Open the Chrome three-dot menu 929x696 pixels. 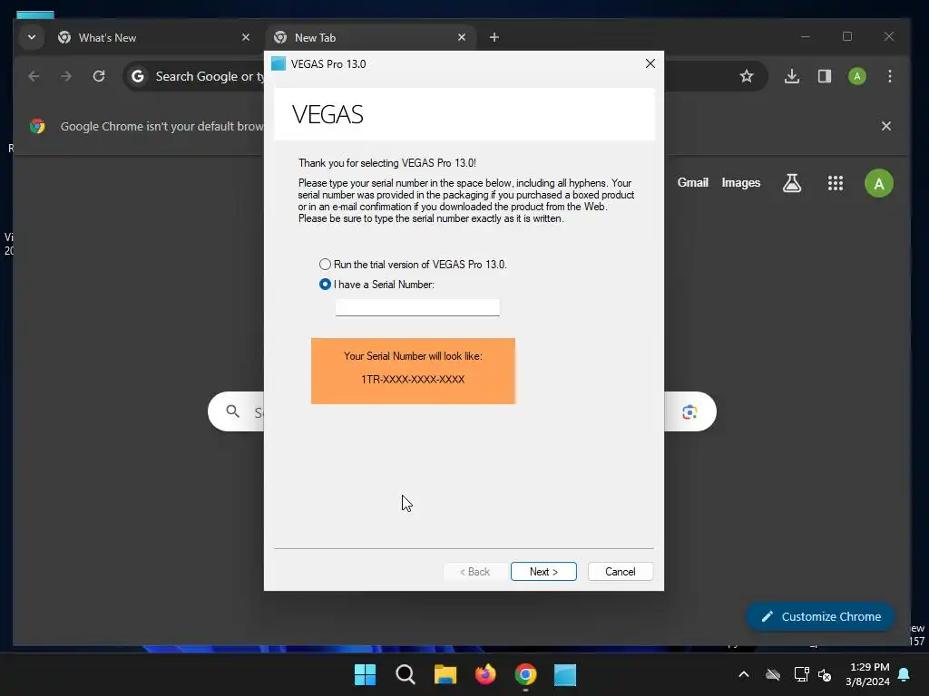(x=889, y=76)
